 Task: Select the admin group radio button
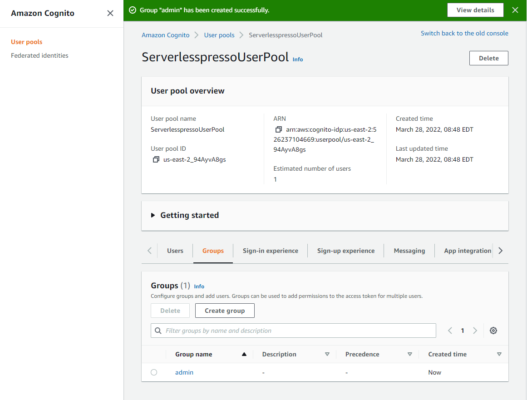(x=154, y=372)
